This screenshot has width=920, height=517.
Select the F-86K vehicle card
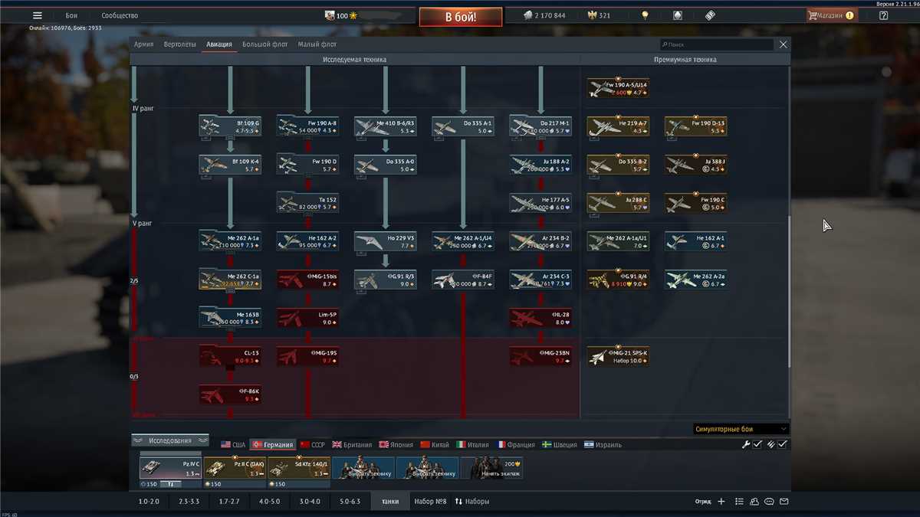tap(230, 394)
